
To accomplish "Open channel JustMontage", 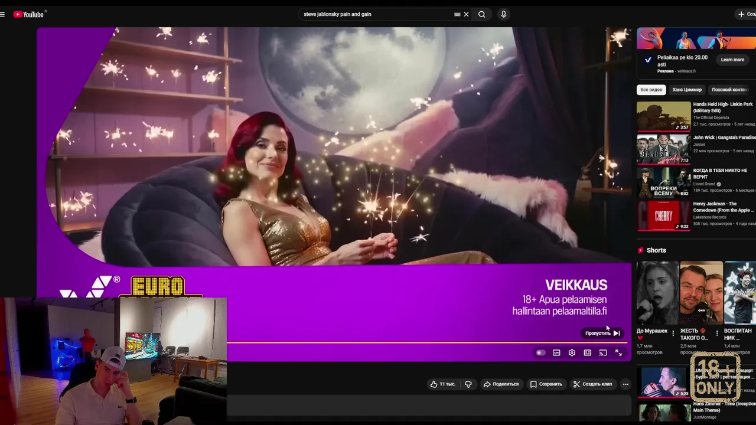I will coord(705,417).
